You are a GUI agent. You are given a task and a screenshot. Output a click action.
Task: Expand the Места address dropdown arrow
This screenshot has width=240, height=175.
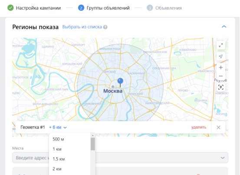[223, 158]
